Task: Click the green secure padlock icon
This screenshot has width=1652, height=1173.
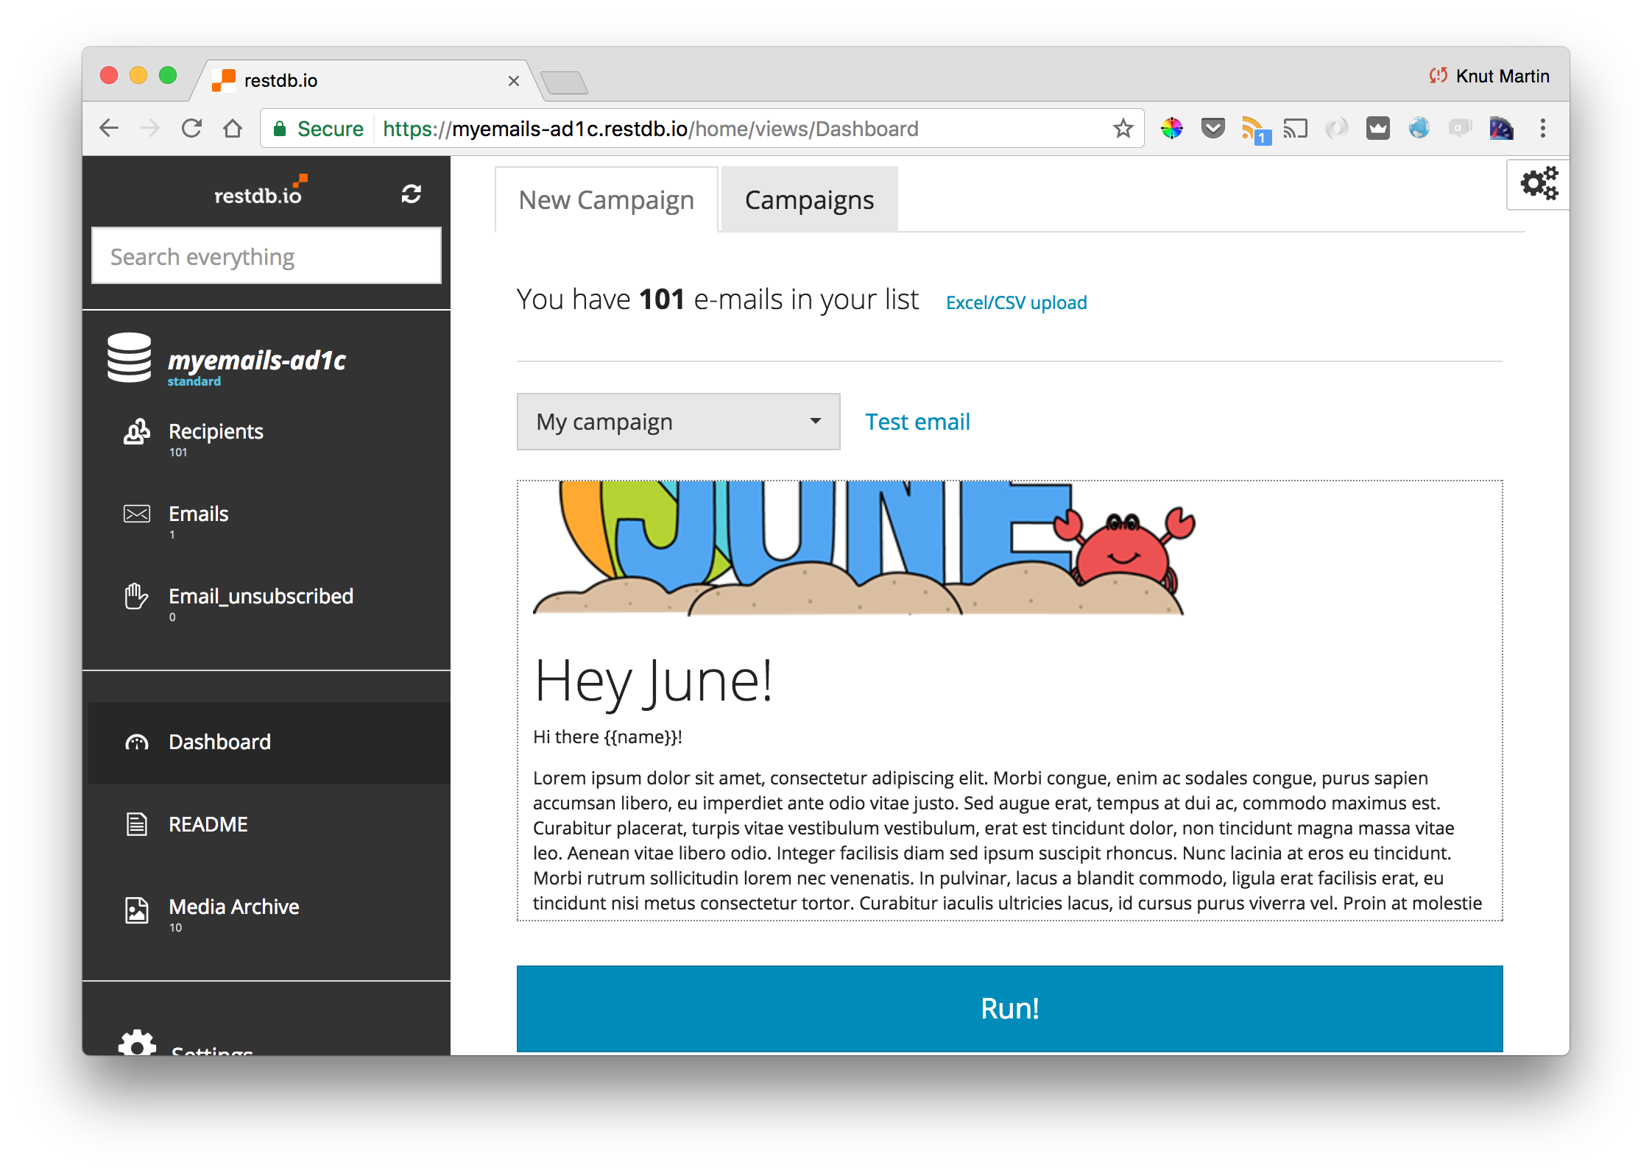Action: 280,129
